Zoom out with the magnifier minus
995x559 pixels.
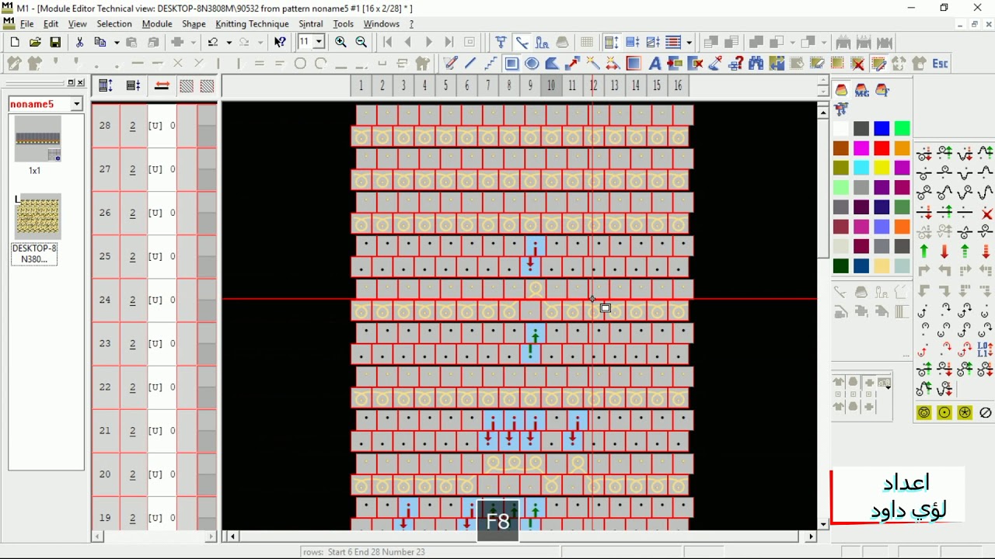pos(361,42)
